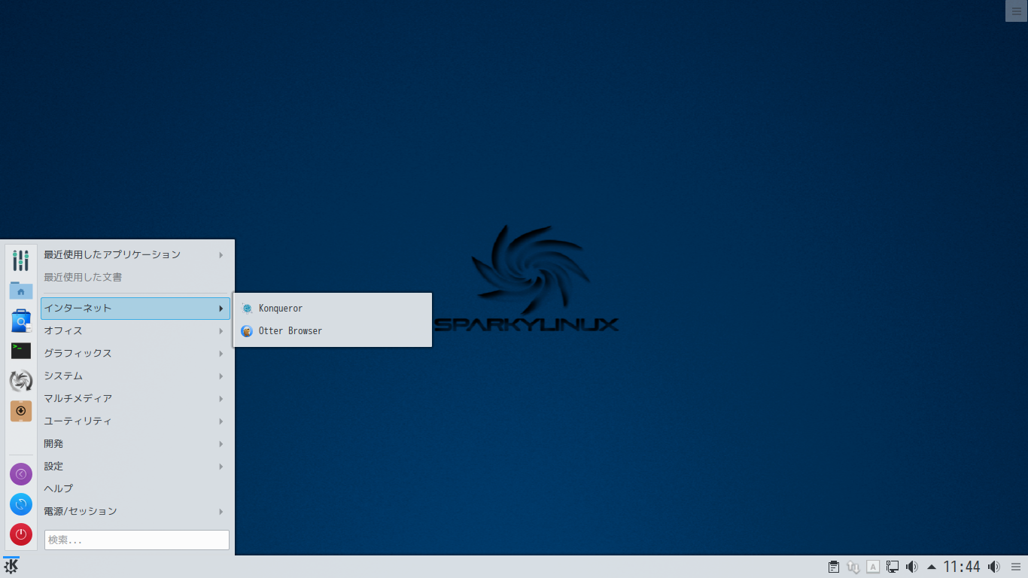Expand the 設定 submenu arrow
Screen dimensions: 1028x578
[x=221, y=467]
